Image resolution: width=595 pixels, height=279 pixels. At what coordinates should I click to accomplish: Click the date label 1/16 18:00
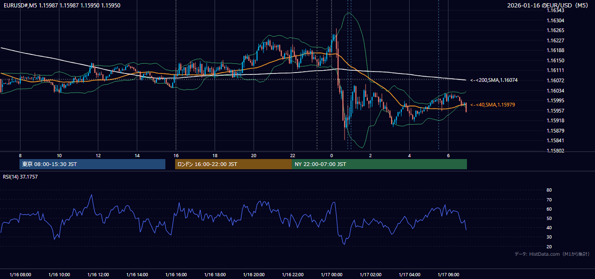[x=215, y=275]
